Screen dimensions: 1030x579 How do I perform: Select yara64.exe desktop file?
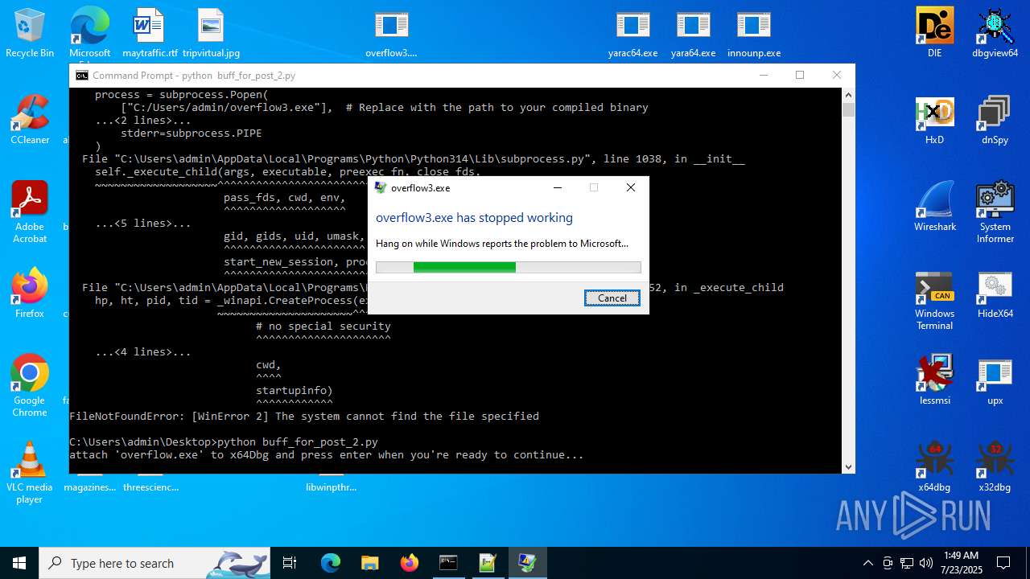pos(693,33)
